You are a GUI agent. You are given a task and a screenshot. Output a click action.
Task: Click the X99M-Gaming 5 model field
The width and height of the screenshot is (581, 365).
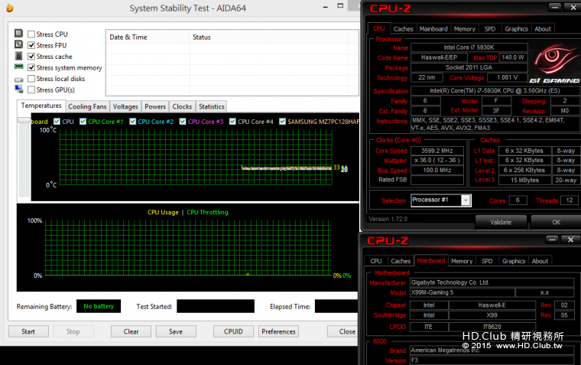462,292
